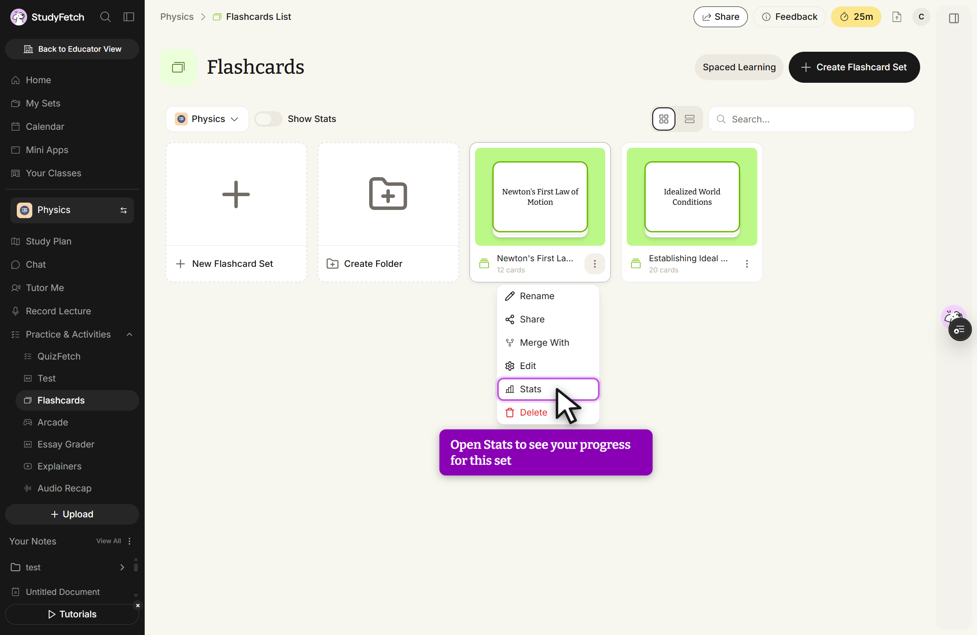Expand the test folder in notes
The width and height of the screenshot is (977, 635).
(x=122, y=567)
